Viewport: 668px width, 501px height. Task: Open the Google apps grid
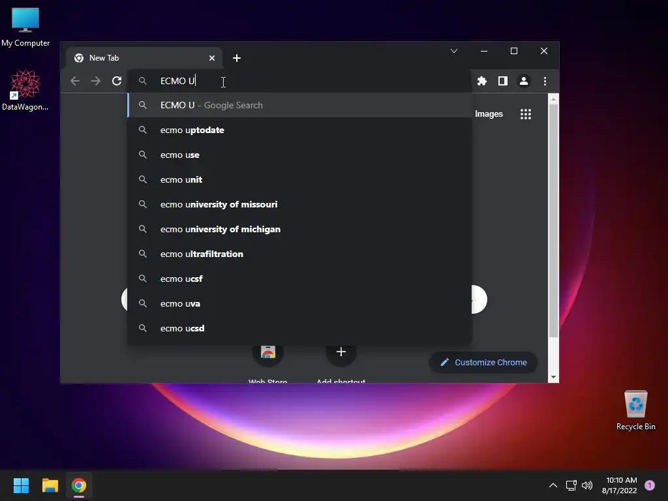(526, 114)
